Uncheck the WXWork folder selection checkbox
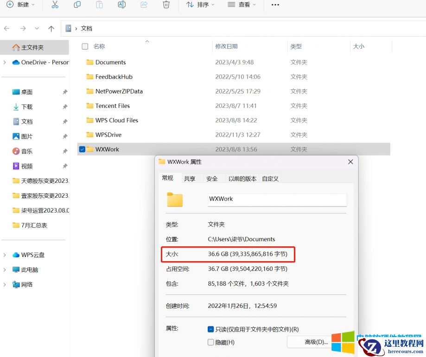Screen dimensions: 426x357 (82, 149)
